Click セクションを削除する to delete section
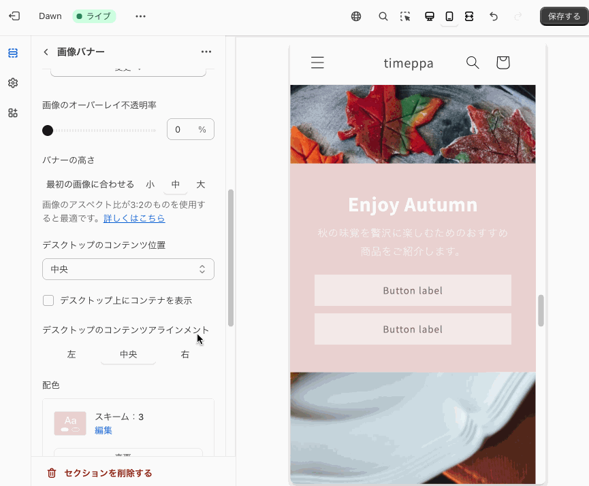 pos(101,473)
